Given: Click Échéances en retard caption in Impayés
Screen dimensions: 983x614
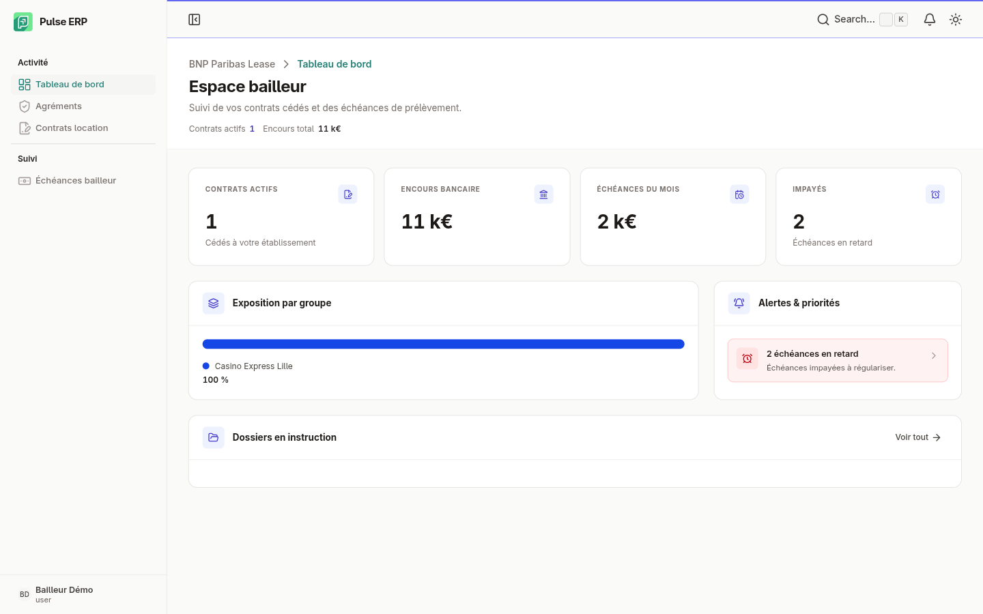Looking at the screenshot, I should tap(833, 243).
